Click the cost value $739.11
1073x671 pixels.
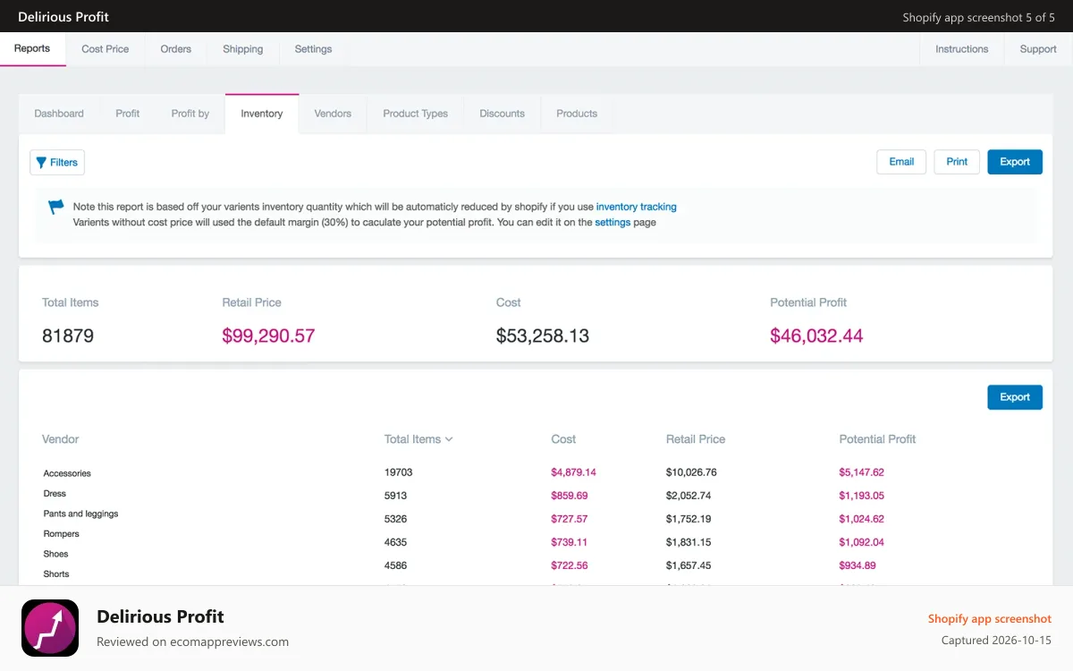pos(570,542)
